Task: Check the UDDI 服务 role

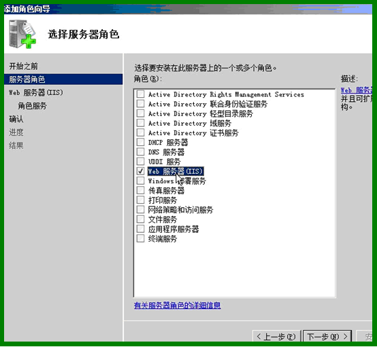Action: click(x=140, y=161)
